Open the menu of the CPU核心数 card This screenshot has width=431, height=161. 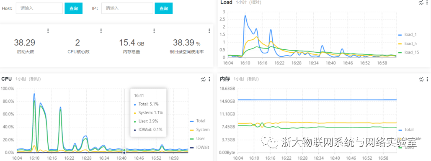point(101,31)
